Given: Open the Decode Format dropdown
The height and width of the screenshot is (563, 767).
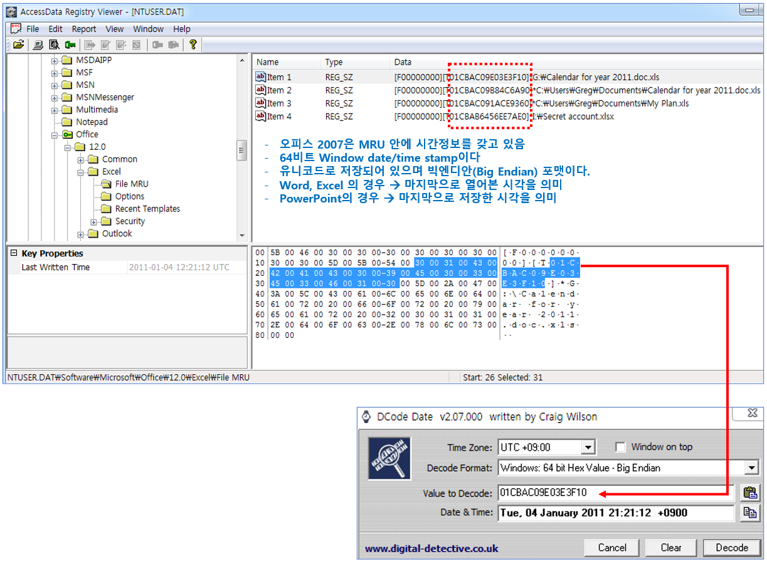Looking at the screenshot, I should [751, 468].
